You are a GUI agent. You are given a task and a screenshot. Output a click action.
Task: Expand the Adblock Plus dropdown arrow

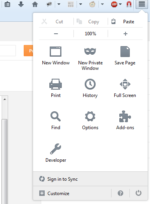point(120,4)
